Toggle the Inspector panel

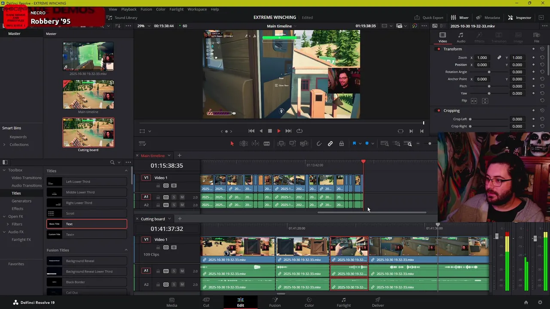point(519,18)
